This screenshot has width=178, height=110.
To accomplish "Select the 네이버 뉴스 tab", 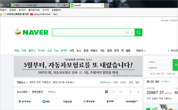I will click(x=105, y=82).
